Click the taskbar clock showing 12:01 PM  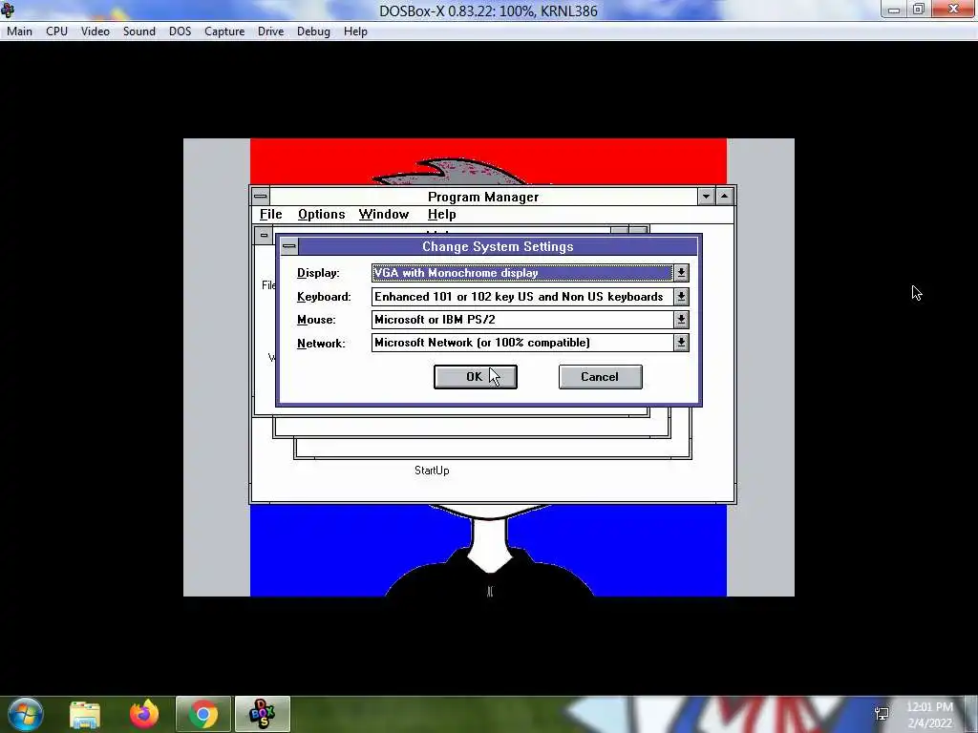tap(929, 715)
